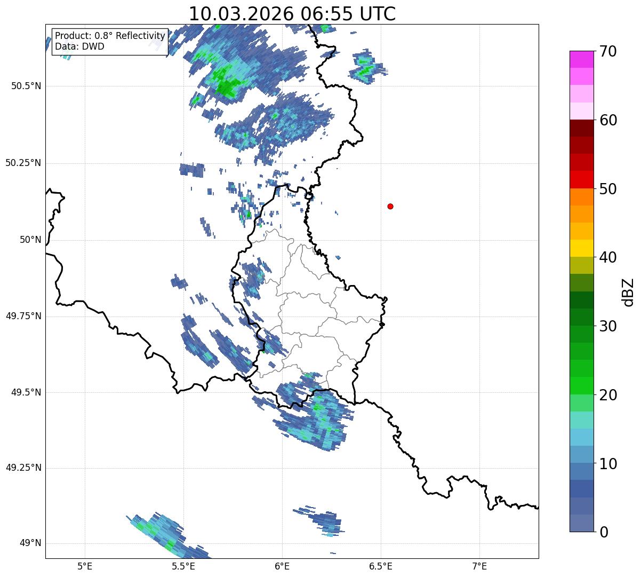Click the 5°E longitude label
641x577 pixels.
point(85,566)
